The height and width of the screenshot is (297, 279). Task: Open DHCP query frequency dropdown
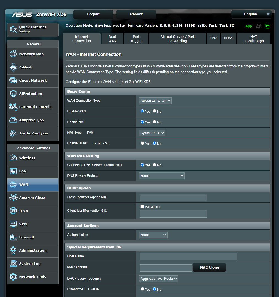(159, 279)
